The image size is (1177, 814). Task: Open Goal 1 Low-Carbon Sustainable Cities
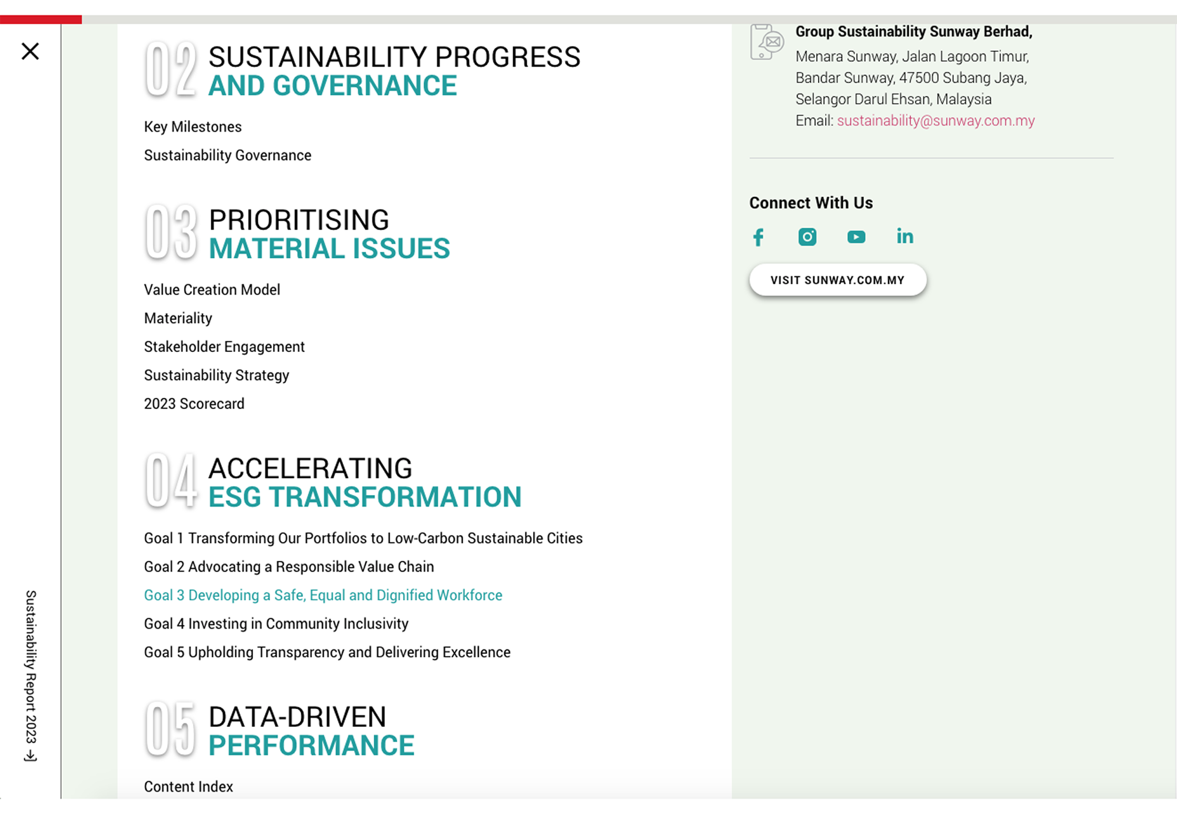coord(363,538)
